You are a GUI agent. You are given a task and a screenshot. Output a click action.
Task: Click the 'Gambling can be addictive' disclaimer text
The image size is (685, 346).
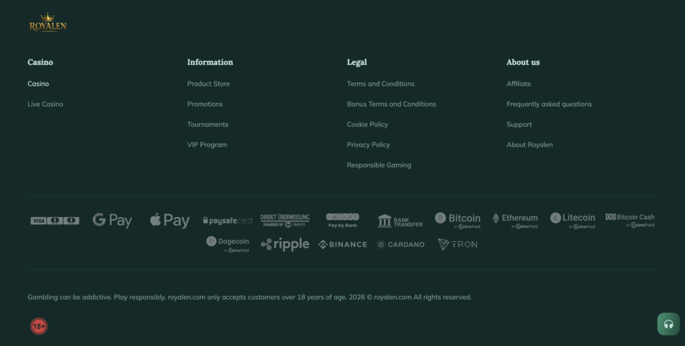250,297
